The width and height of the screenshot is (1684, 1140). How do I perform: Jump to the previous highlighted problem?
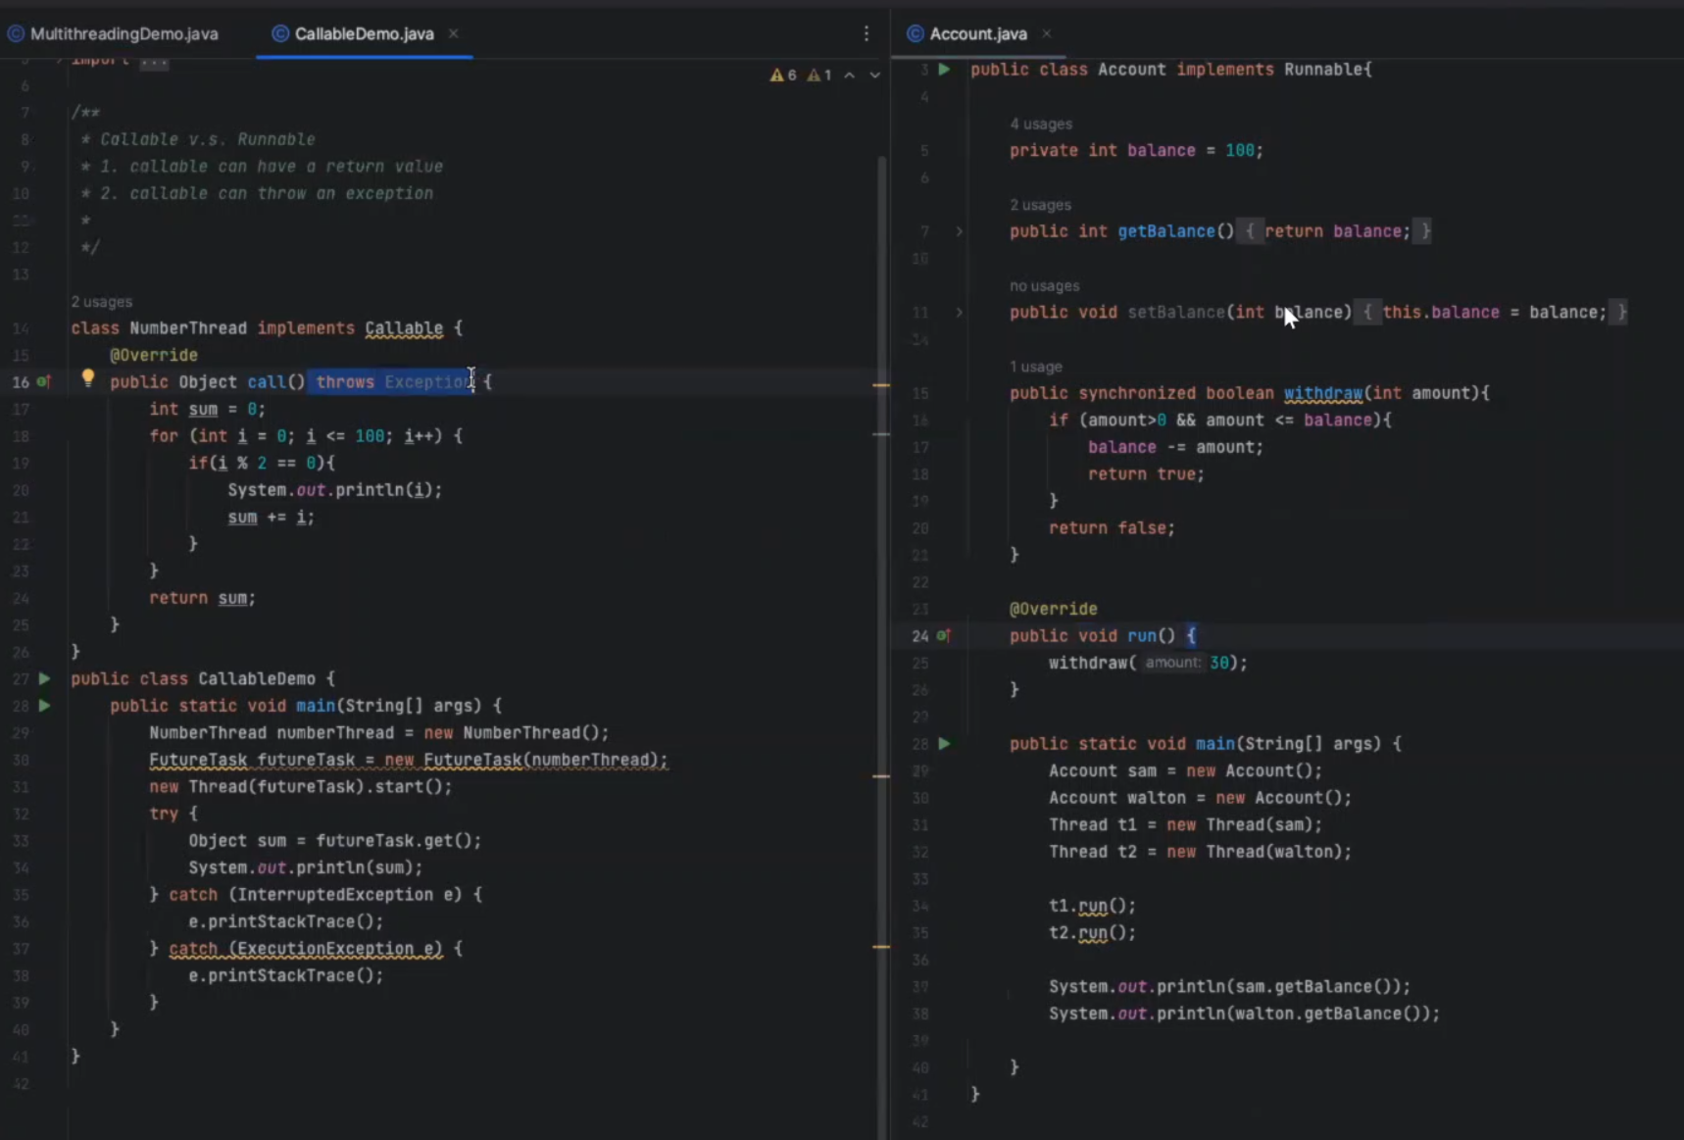point(850,75)
